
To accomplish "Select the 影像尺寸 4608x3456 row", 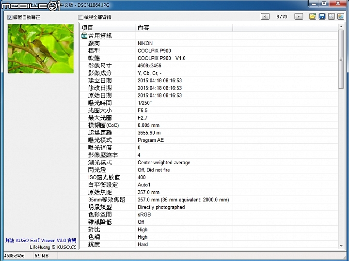I will (x=209, y=65).
